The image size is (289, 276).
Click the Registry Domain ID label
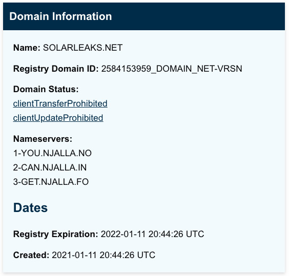tap(56, 69)
